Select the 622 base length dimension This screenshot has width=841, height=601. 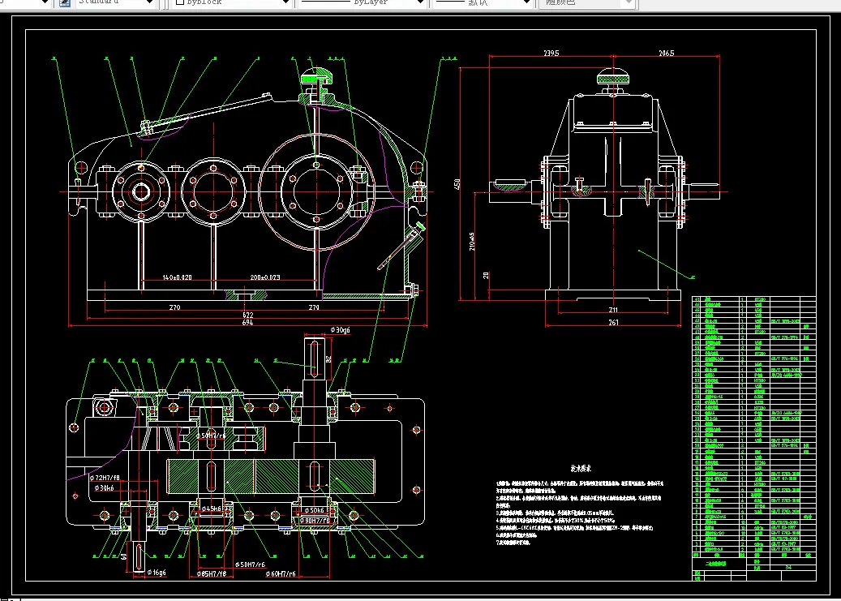click(x=247, y=314)
